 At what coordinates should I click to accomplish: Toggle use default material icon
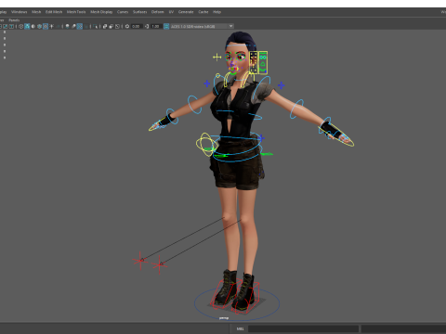33,26
